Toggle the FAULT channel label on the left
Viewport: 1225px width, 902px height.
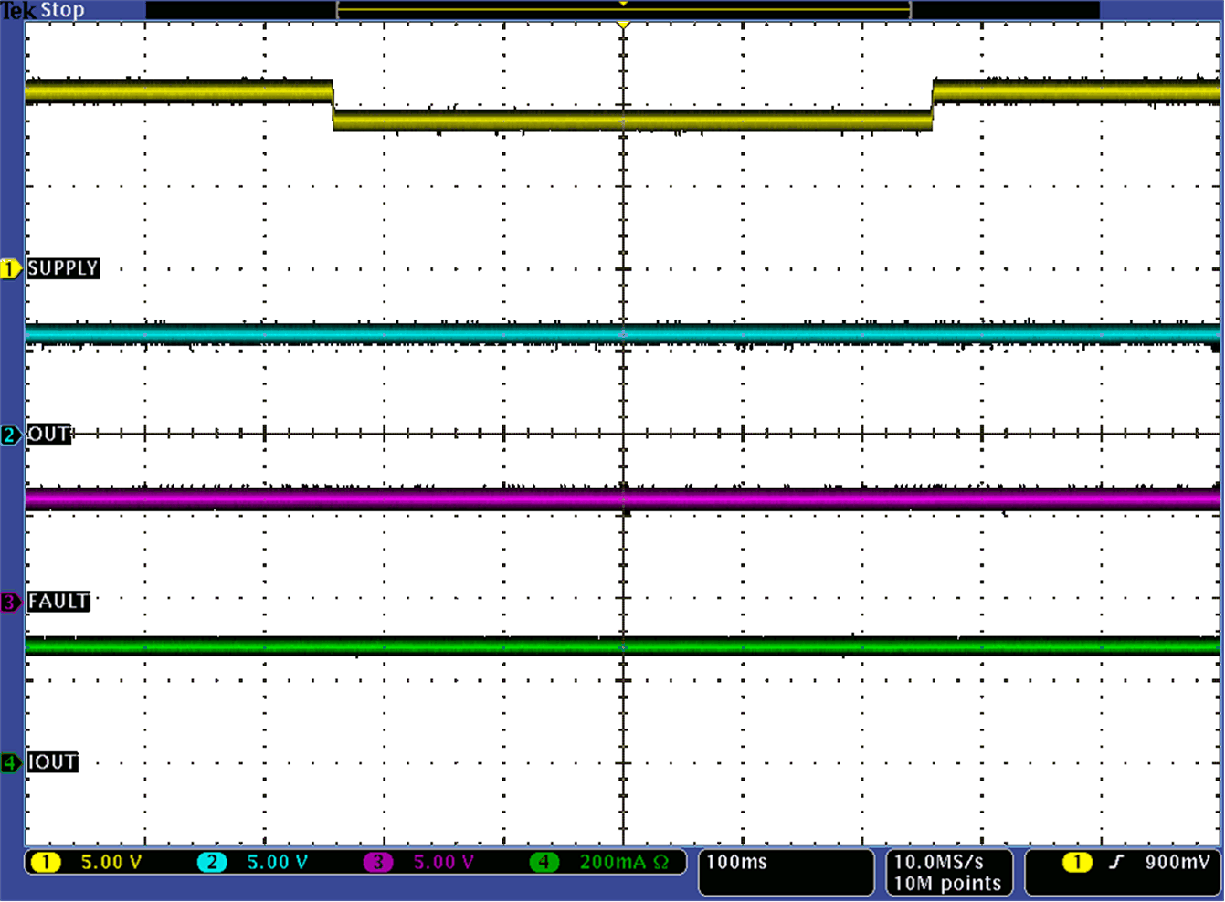pyautogui.click(x=58, y=602)
